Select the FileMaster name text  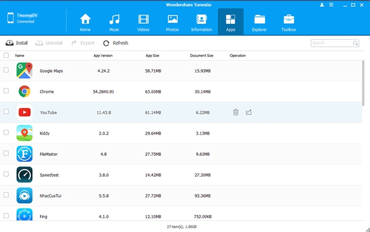pos(49,154)
